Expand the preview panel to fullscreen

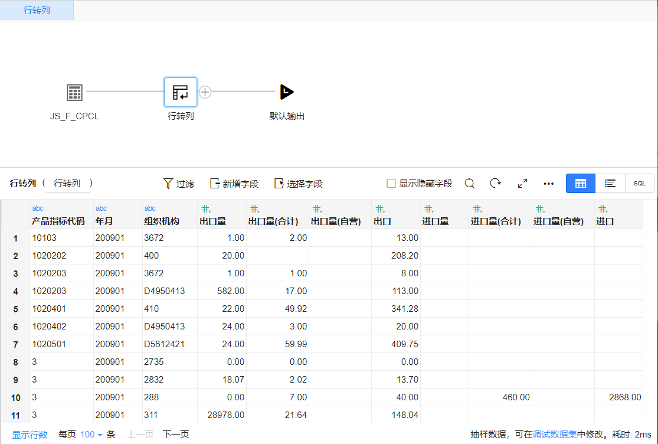coord(522,184)
